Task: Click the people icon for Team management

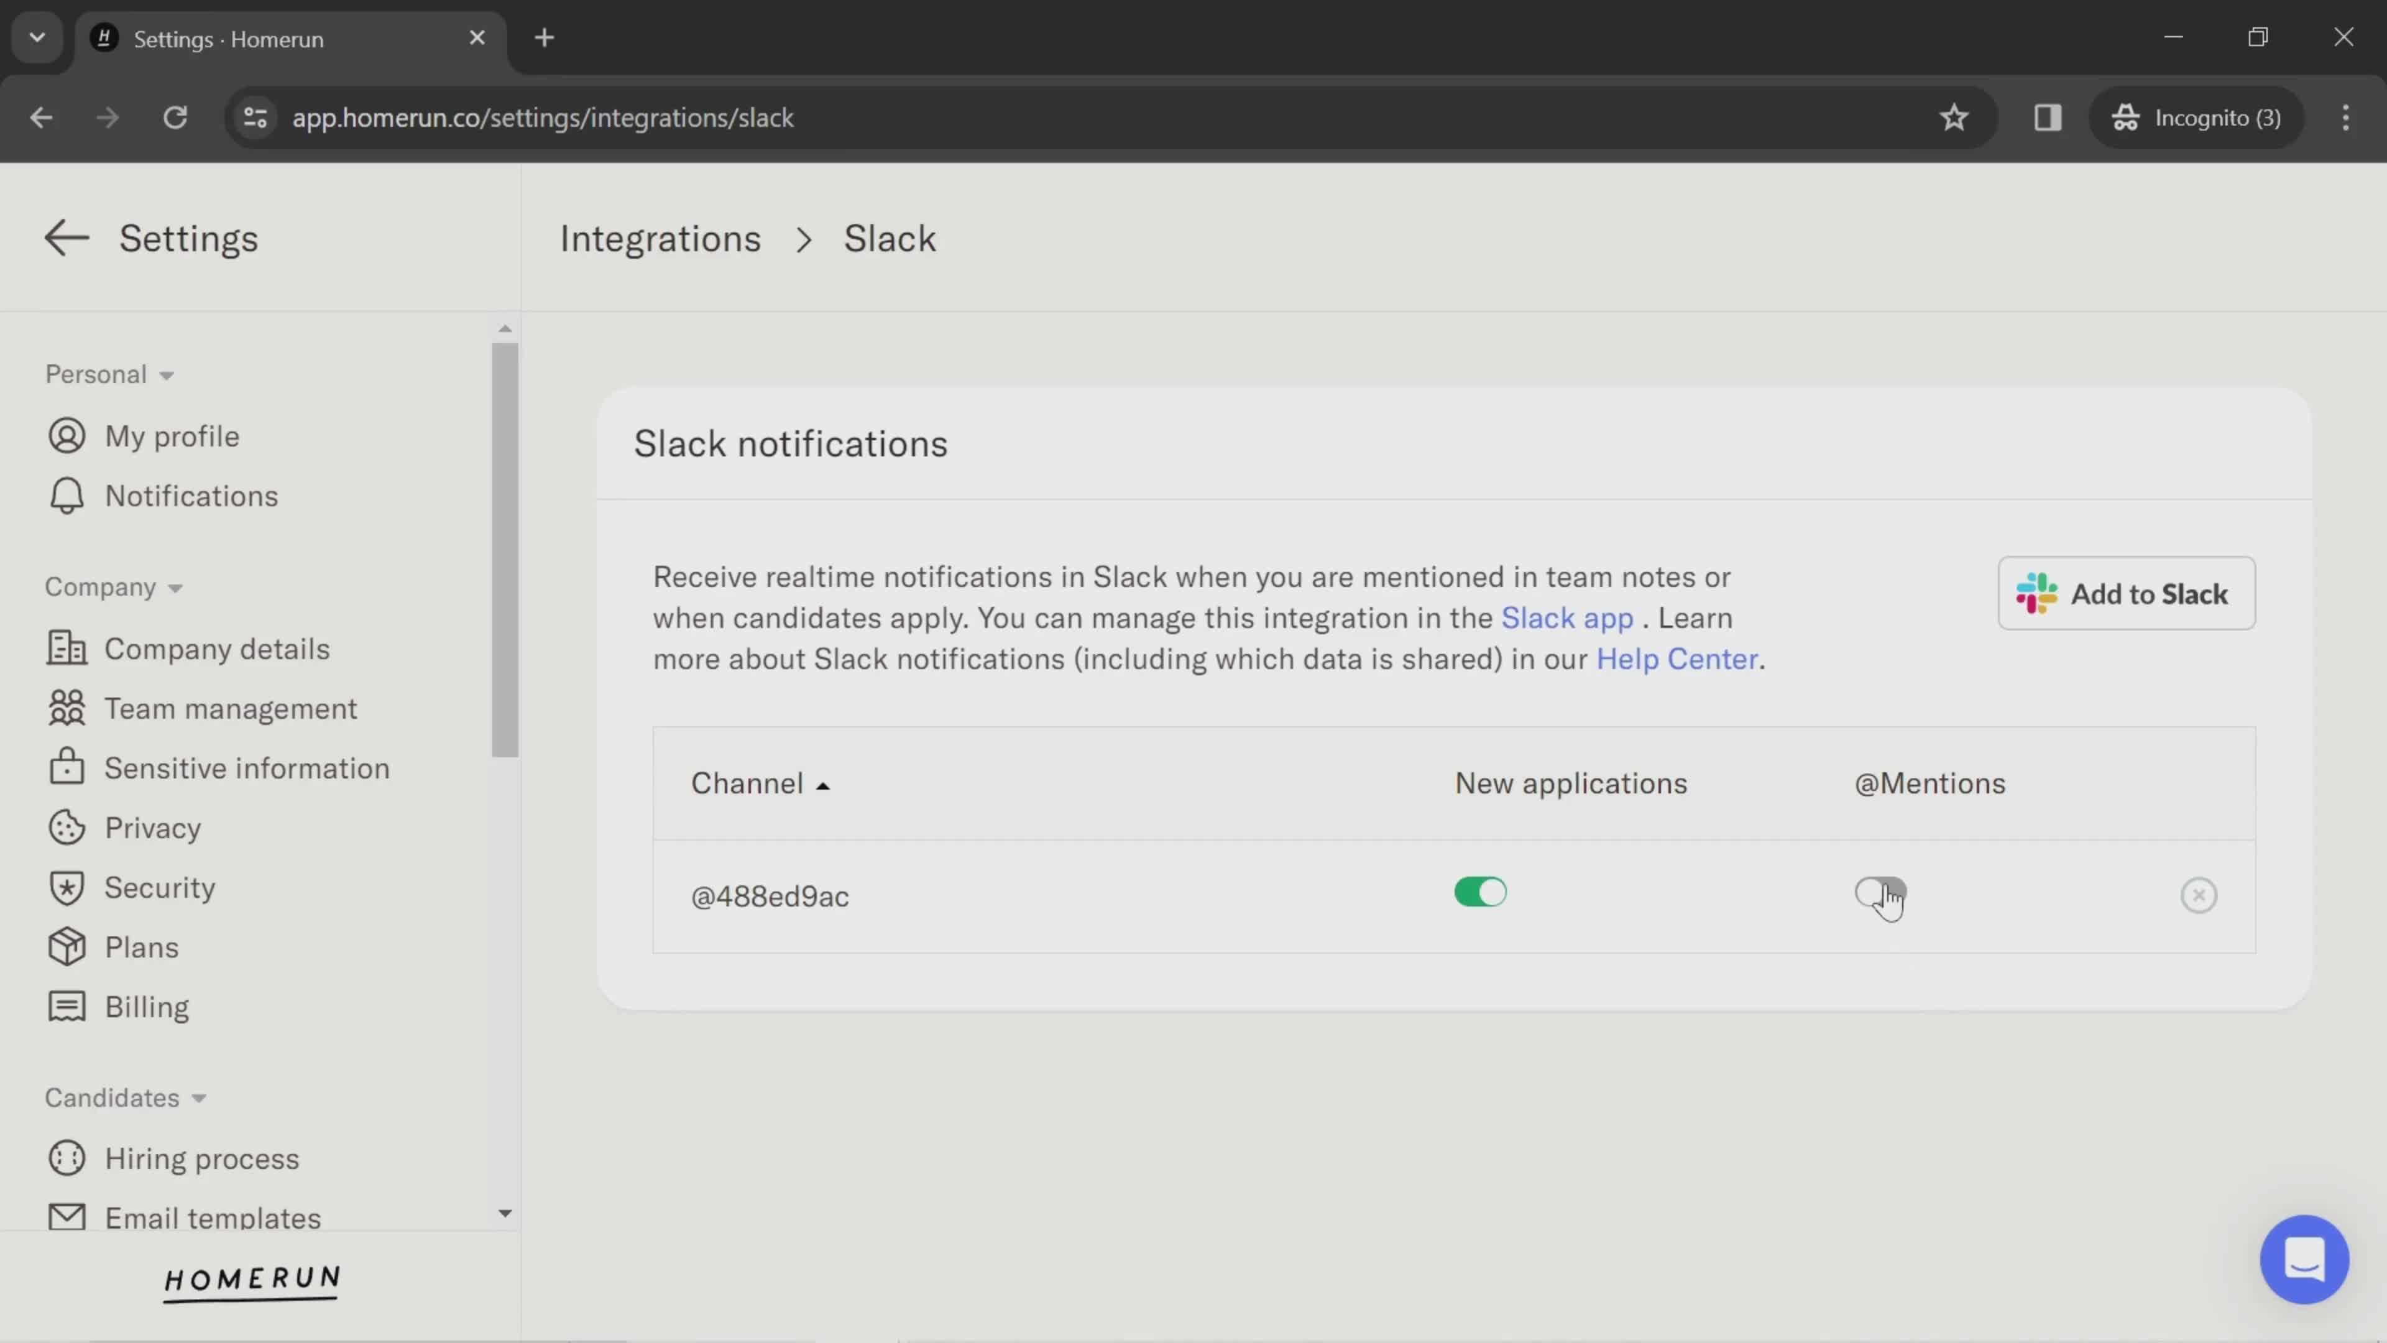Action: pyautogui.click(x=67, y=708)
